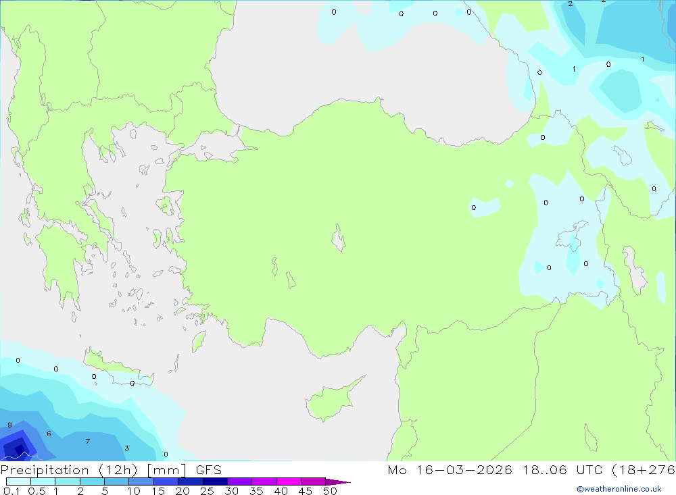Click the "9" precipitation value on map
Image resolution: width=676 pixels, height=495 pixels.
click(x=9, y=425)
